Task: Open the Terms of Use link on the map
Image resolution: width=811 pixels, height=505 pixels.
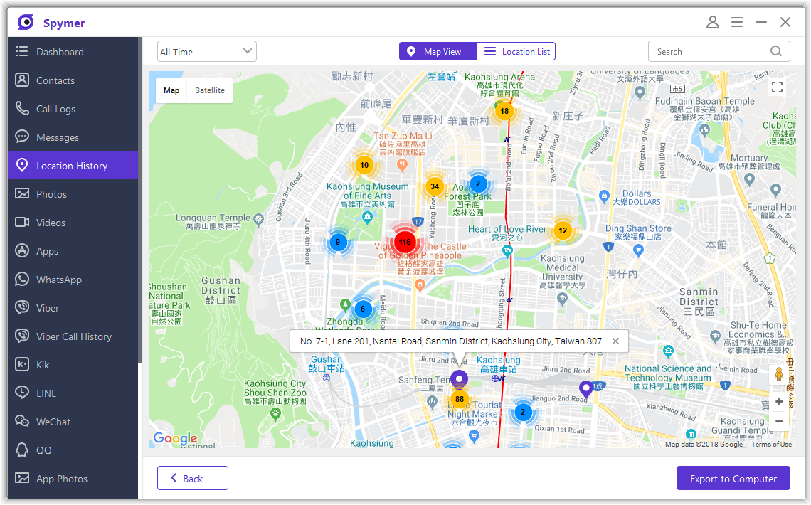Action: click(771, 445)
